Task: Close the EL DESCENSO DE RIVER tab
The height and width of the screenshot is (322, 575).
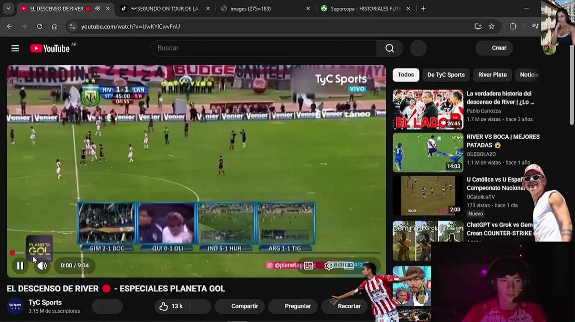Action: point(107,8)
